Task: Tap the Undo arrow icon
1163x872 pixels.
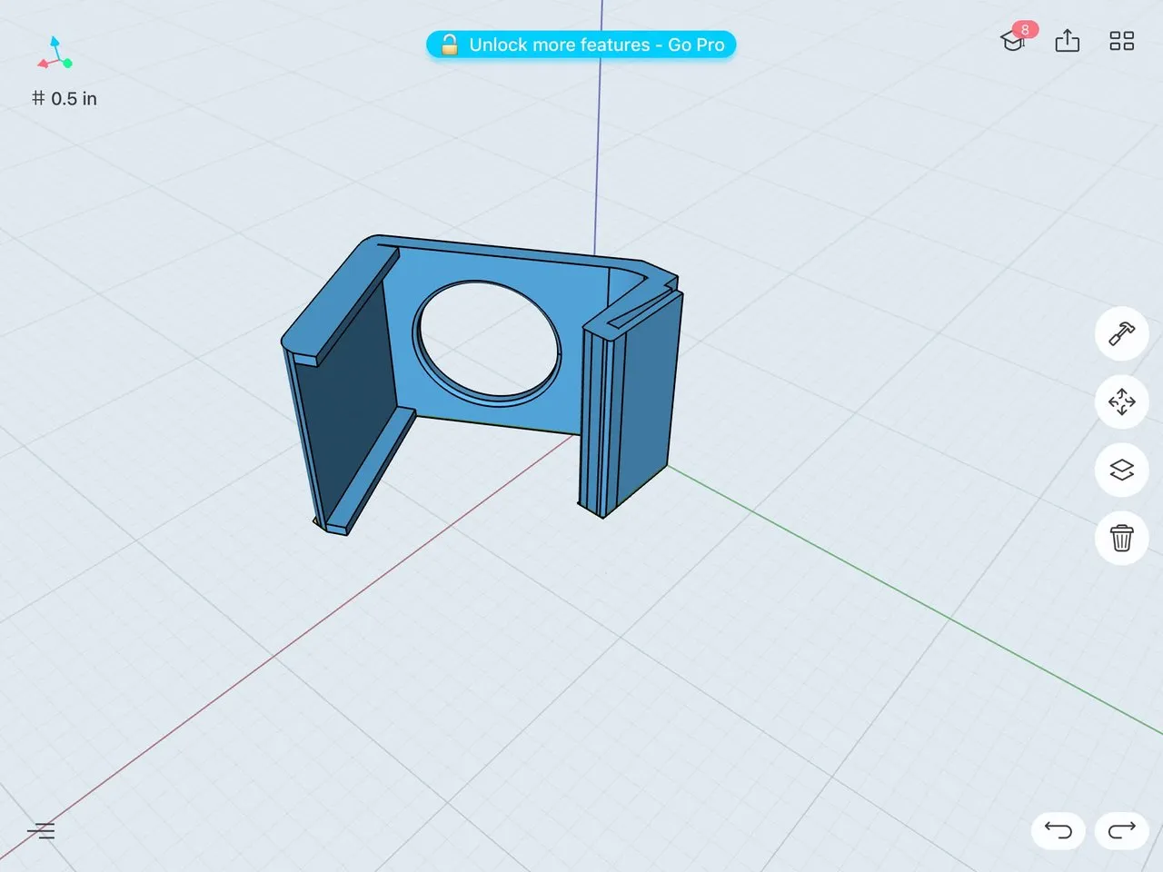Action: click(x=1057, y=831)
